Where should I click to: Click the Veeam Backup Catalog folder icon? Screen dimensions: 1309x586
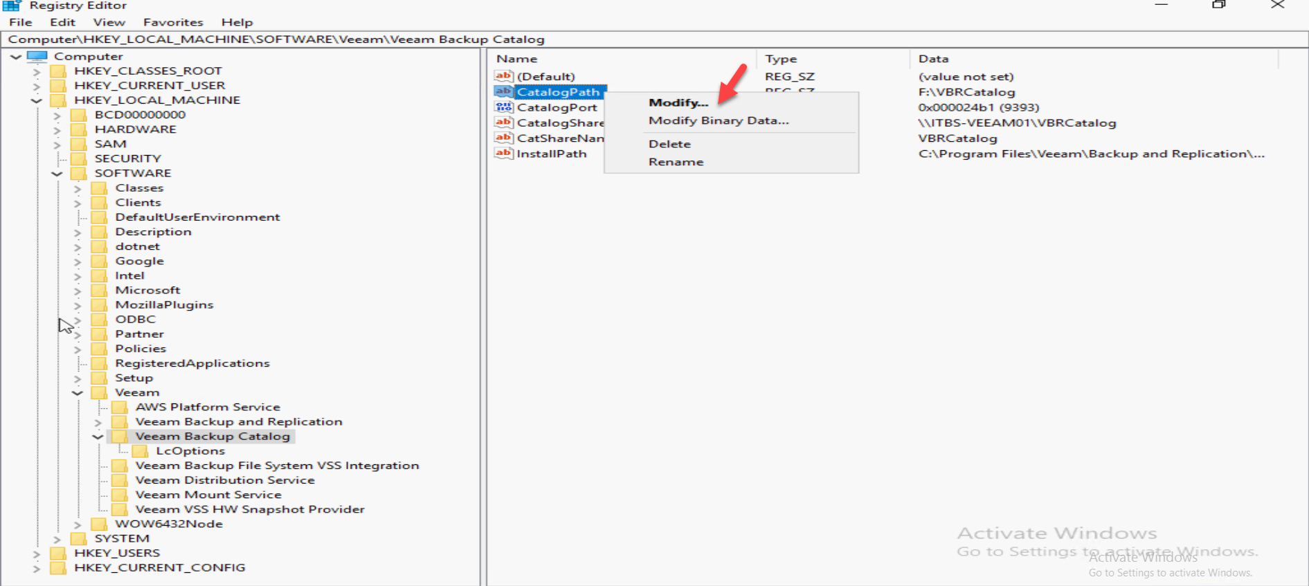(120, 436)
